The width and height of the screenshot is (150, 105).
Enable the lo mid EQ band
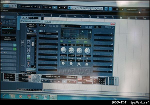tap(69, 42)
